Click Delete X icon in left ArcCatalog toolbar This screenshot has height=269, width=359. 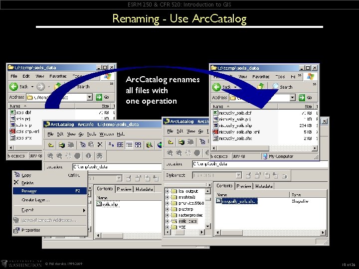coord(100,144)
